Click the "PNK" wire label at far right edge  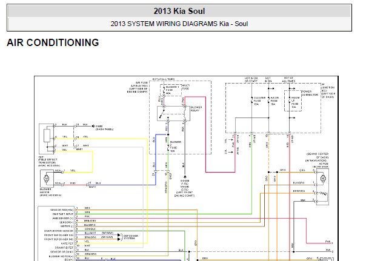328,242
